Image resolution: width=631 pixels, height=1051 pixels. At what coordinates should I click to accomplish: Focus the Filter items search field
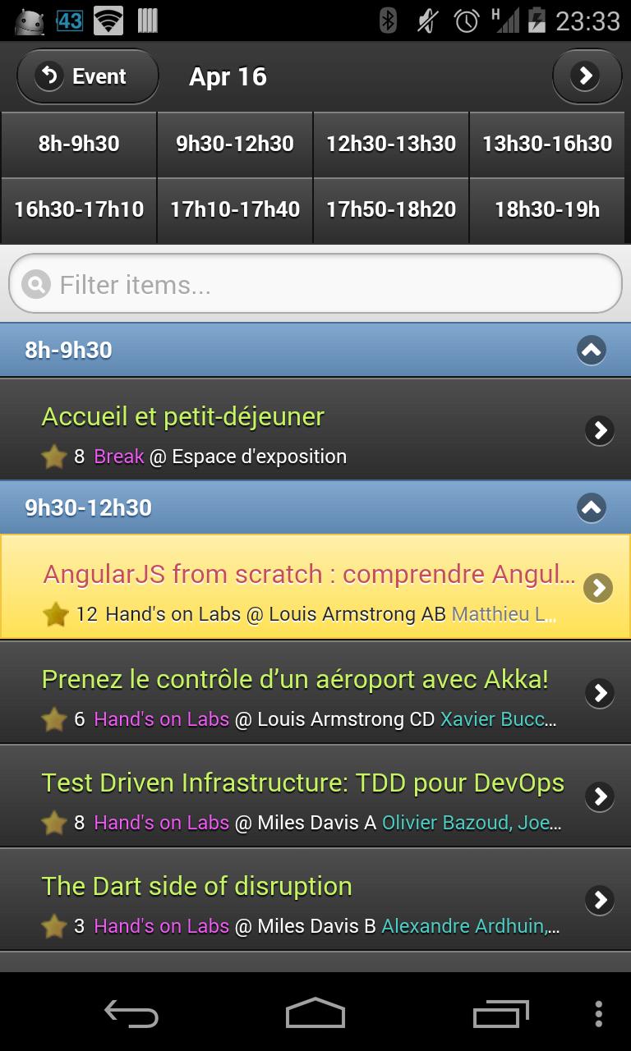[329, 285]
